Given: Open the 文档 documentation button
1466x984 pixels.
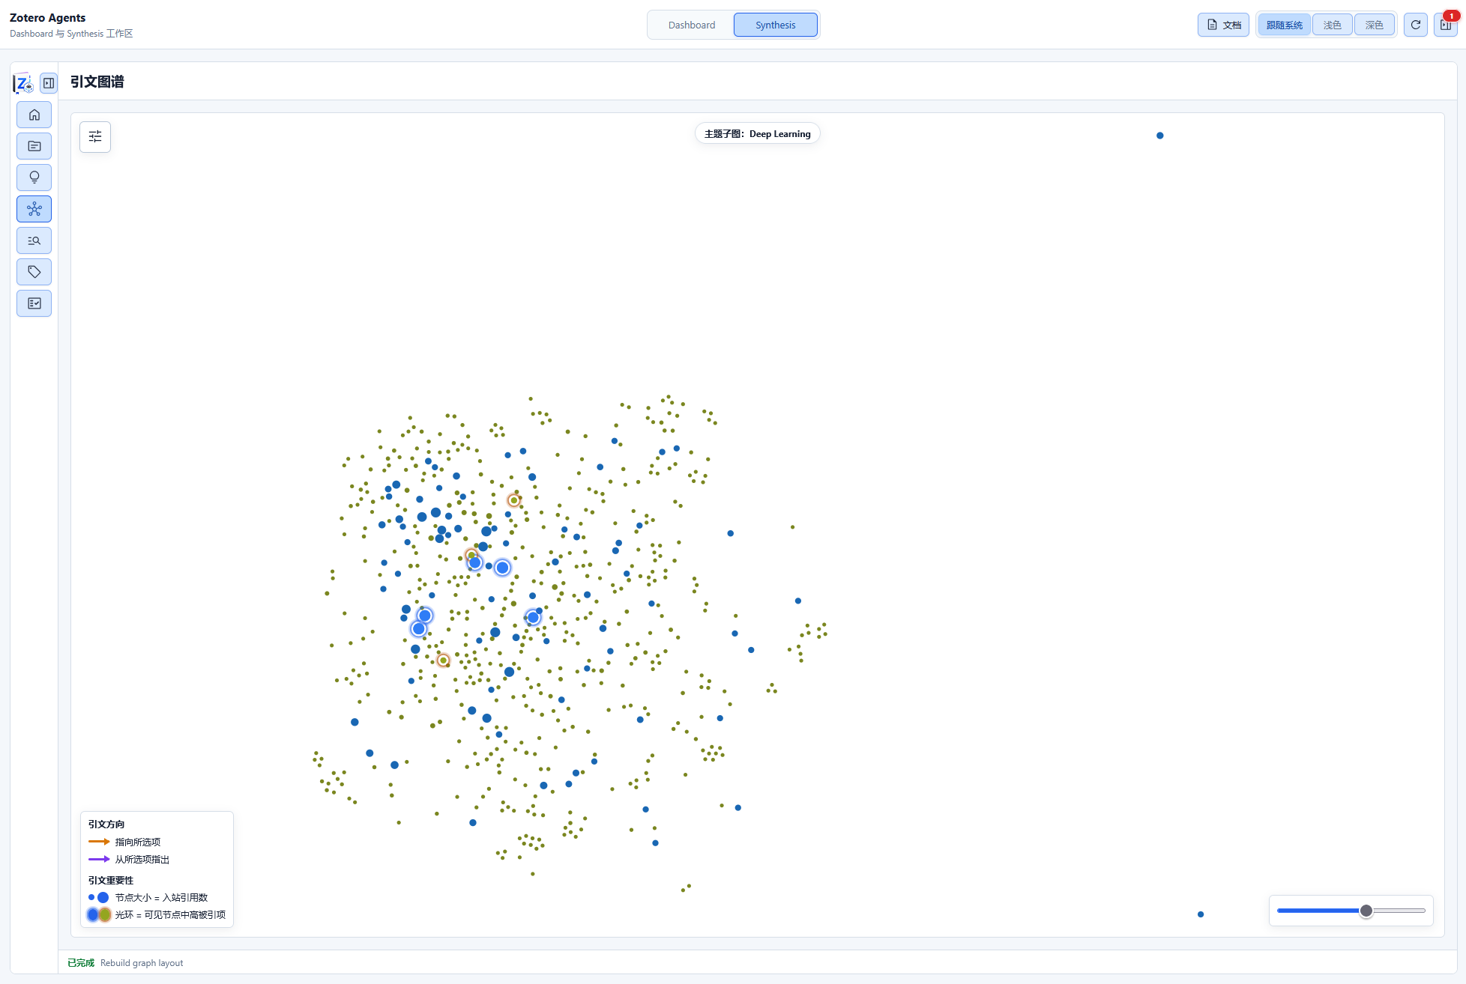Looking at the screenshot, I should tap(1224, 25).
